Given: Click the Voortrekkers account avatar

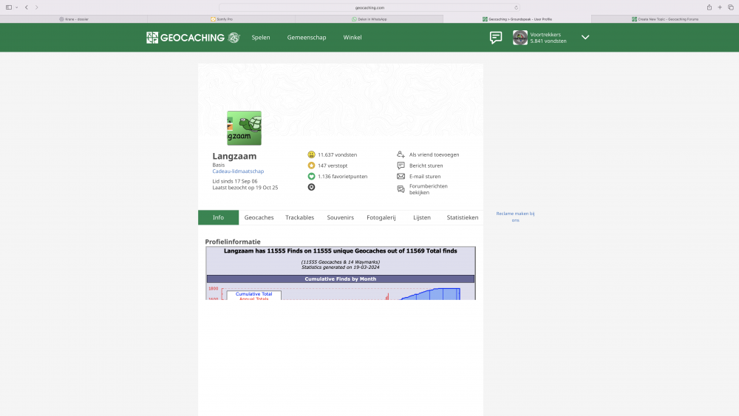Looking at the screenshot, I should point(520,38).
